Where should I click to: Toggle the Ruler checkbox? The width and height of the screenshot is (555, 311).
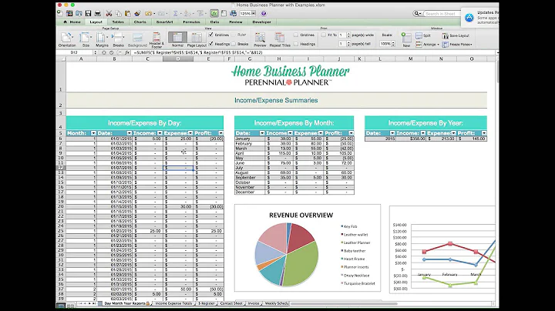pos(234,35)
